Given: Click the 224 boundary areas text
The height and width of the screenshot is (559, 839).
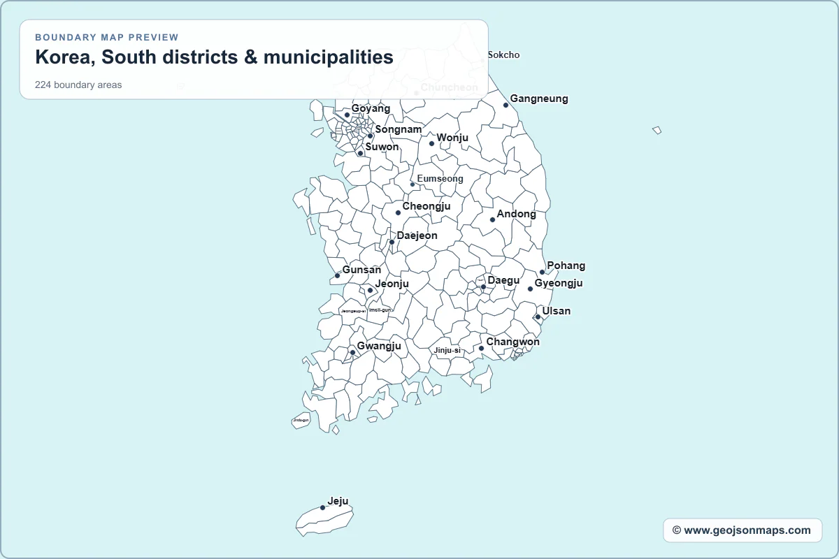Looking at the screenshot, I should pyautogui.click(x=78, y=85).
